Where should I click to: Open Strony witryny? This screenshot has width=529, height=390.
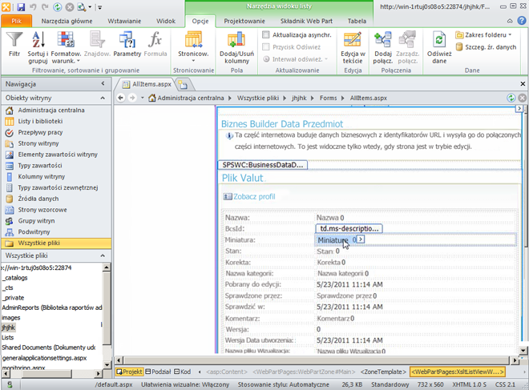coord(38,143)
